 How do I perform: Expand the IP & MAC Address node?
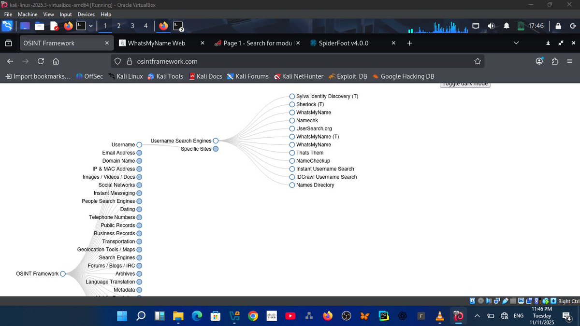tap(139, 169)
